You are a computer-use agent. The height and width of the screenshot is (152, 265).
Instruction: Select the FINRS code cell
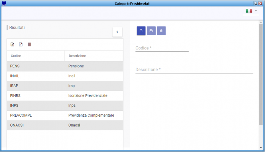point(36,96)
